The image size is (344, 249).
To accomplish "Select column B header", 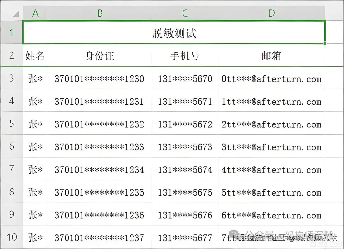I will tap(99, 13).
